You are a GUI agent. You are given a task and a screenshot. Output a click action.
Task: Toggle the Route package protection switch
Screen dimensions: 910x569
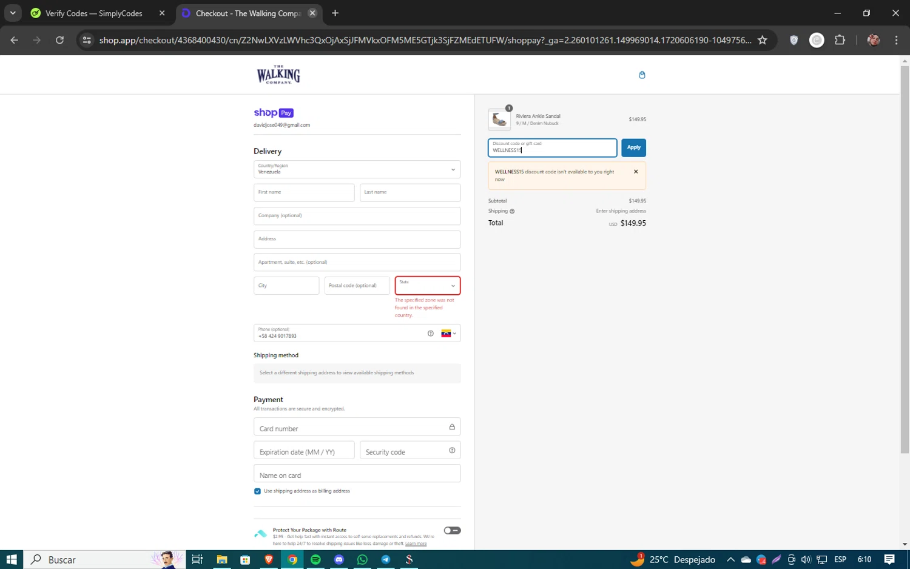point(452,530)
